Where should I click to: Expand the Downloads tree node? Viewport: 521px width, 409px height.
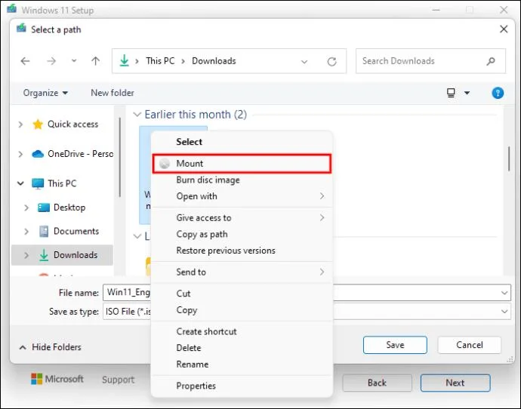pos(26,255)
